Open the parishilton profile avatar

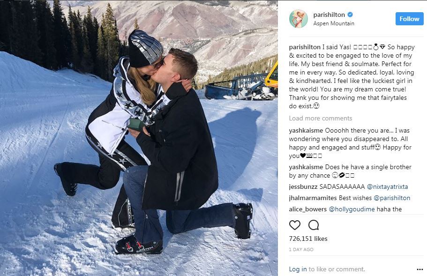click(x=299, y=19)
